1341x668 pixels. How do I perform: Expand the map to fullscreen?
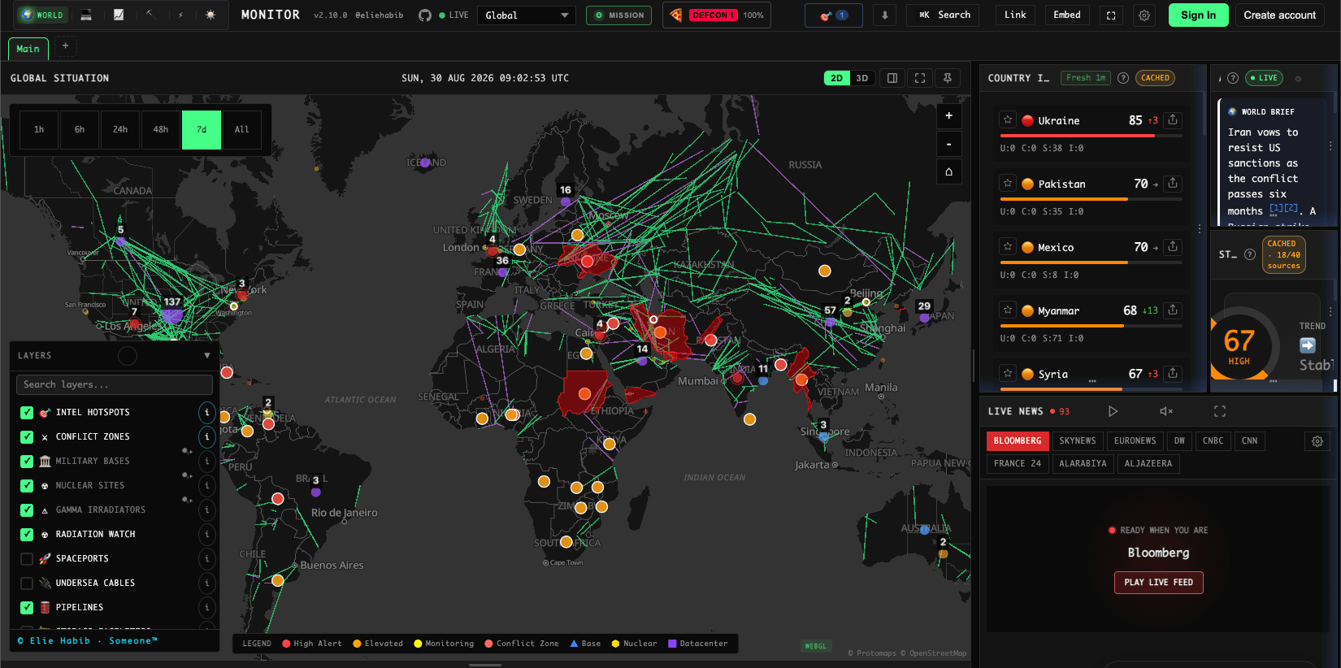click(920, 78)
